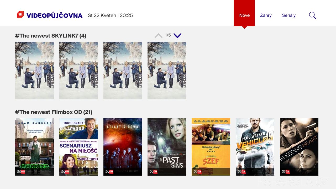Image resolution: width=336 pixels, height=189 pixels.
Task: Select Bleeding Heart movie poster
Action: 299,147
